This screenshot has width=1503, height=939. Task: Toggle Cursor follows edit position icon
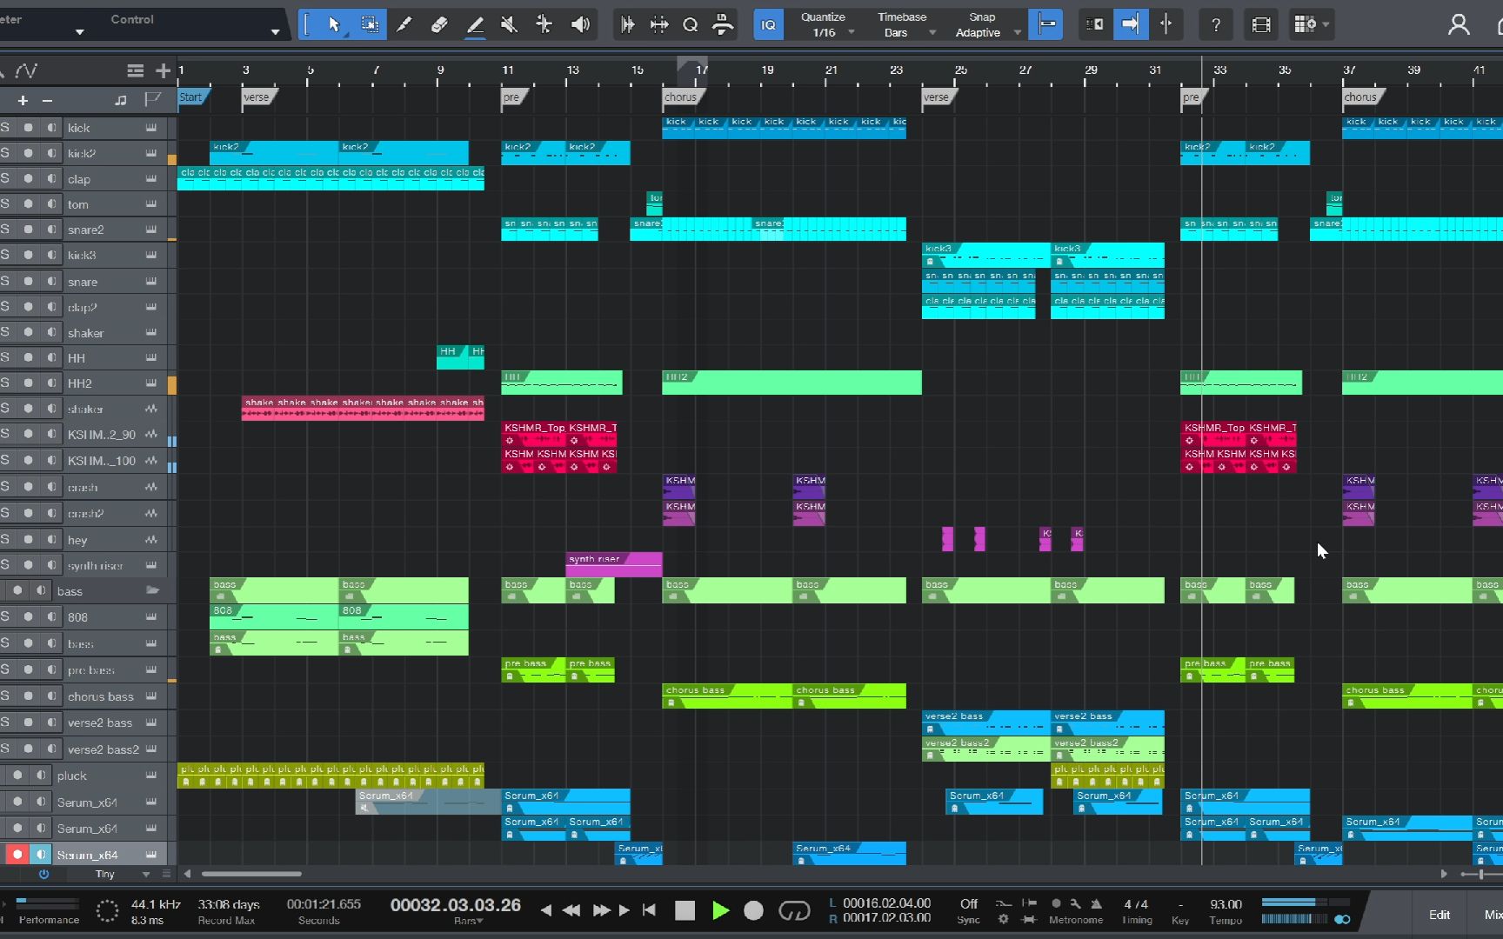click(x=1166, y=24)
